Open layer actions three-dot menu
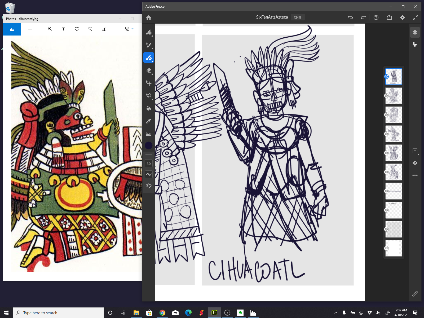The height and width of the screenshot is (318, 424). [415, 175]
